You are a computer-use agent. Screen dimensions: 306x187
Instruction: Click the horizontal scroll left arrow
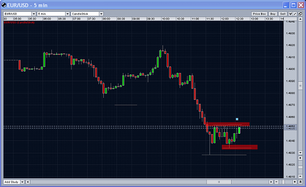pos(28,182)
